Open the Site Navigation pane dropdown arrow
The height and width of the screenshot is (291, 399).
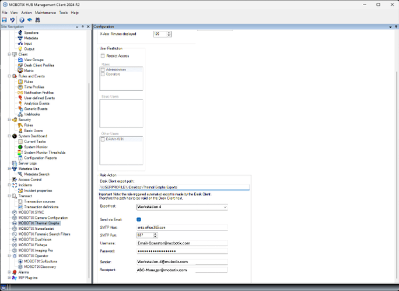(77, 27)
